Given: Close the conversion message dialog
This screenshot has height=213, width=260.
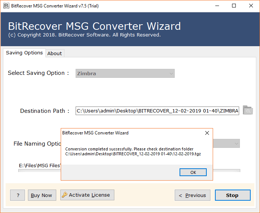Looking at the screenshot, I should pos(207,133).
